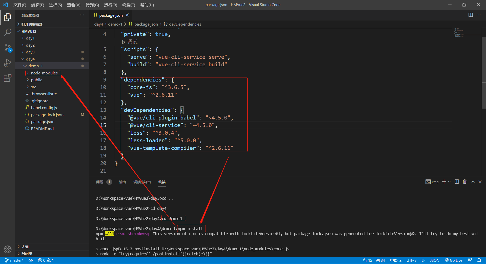
Task: Open the terminal launch profile dropdown
Action: [x=449, y=182]
